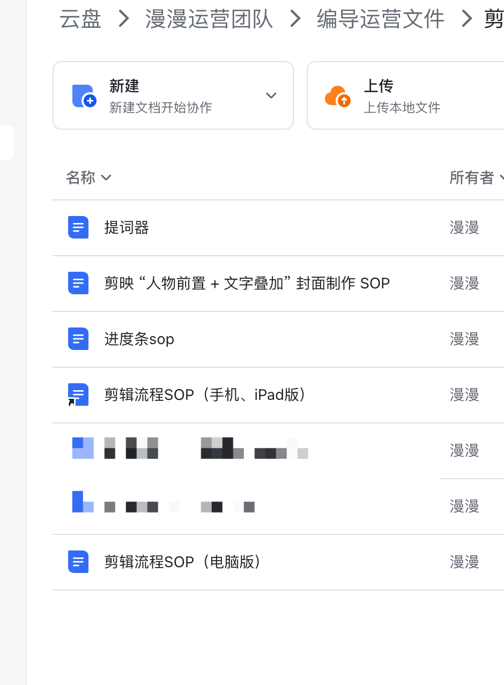The image size is (504, 685).
Task: Expand the 新建 dropdown chevron
Action: tap(271, 95)
